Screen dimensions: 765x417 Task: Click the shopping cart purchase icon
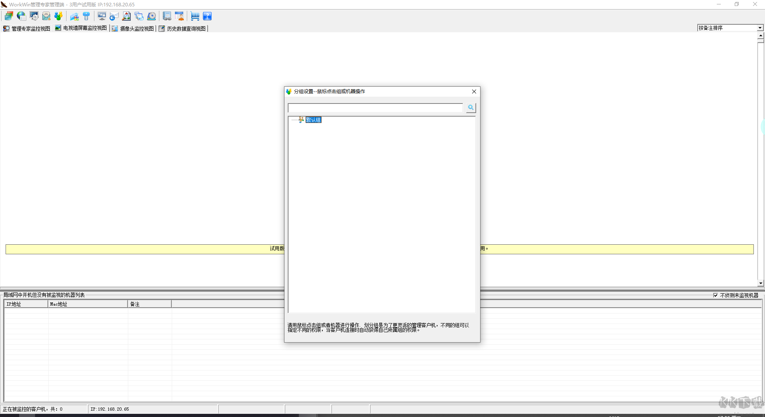click(195, 16)
